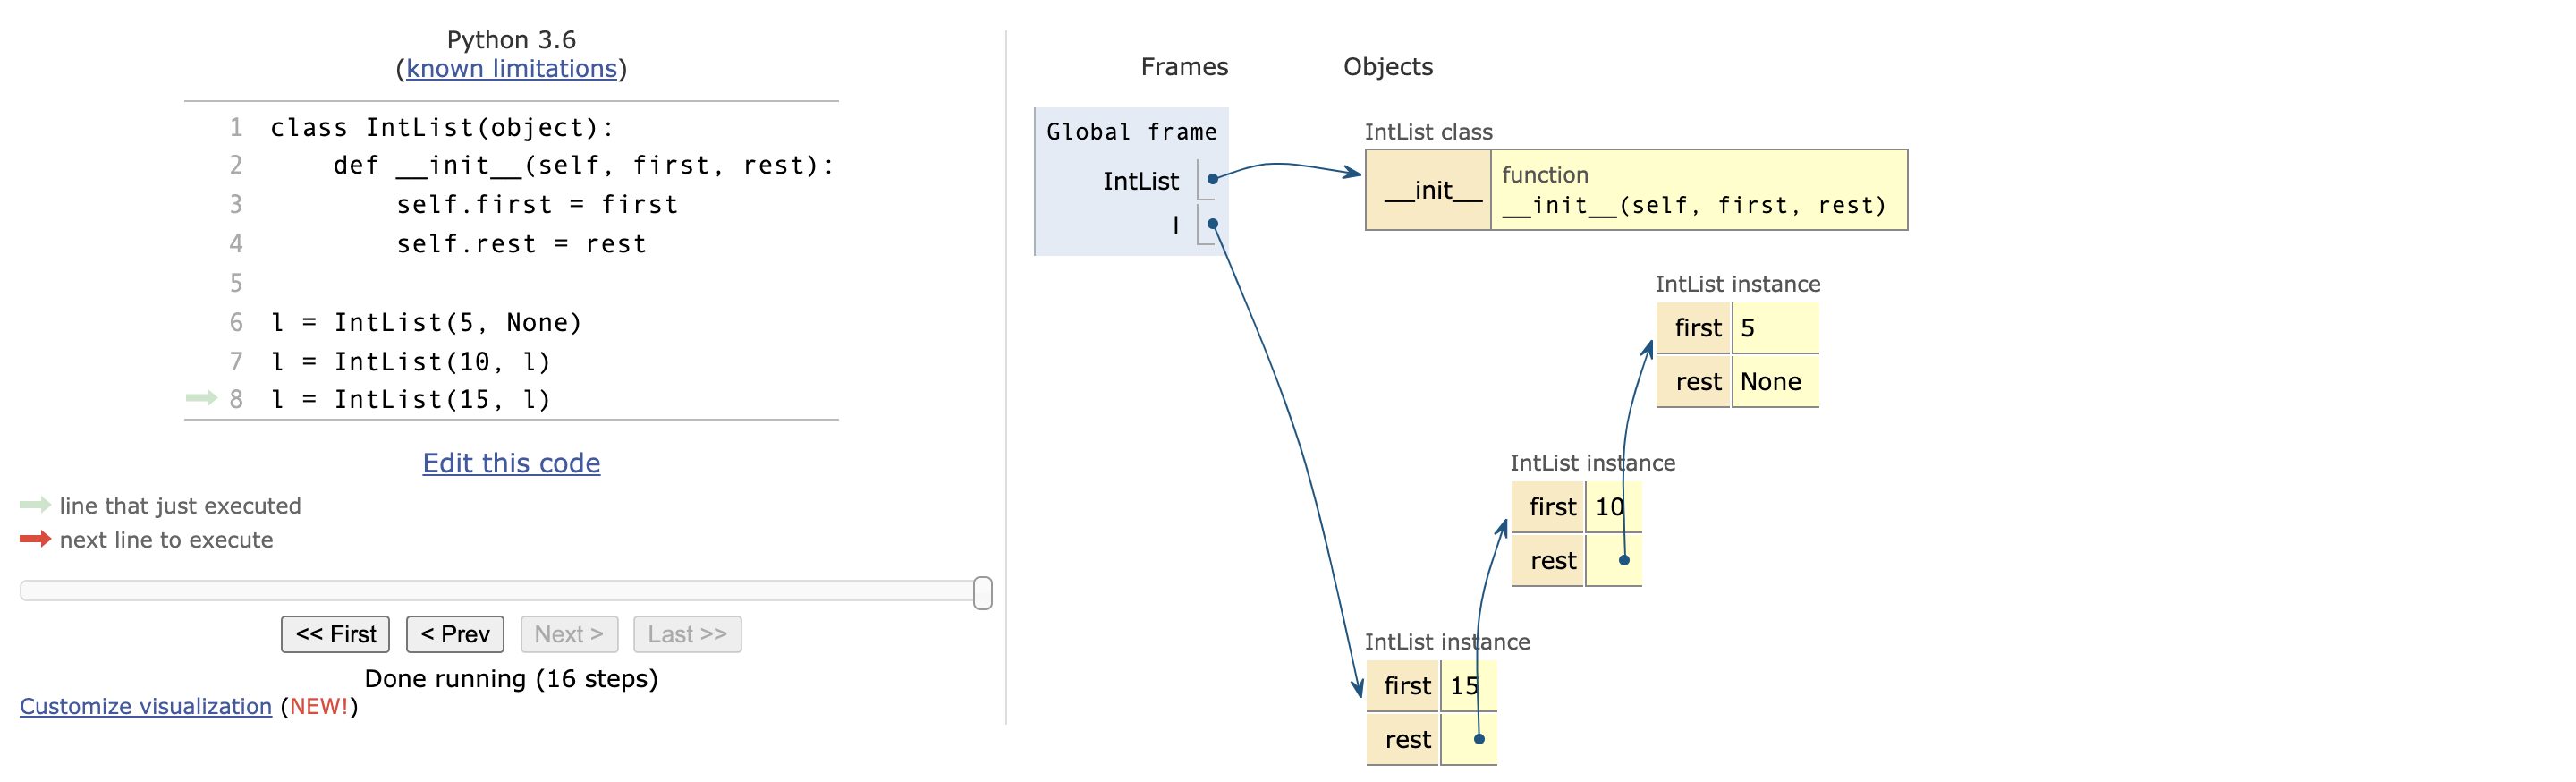The width and height of the screenshot is (2576, 782).
Task: Click the red 'next line to execute' arrow
Action: tap(35, 539)
